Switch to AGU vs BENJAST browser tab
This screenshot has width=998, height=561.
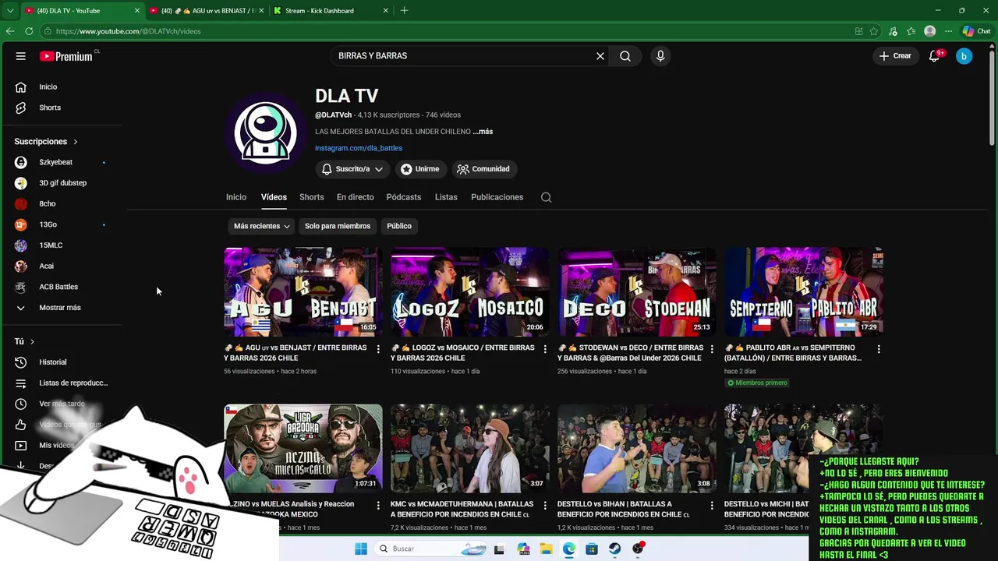(x=207, y=11)
